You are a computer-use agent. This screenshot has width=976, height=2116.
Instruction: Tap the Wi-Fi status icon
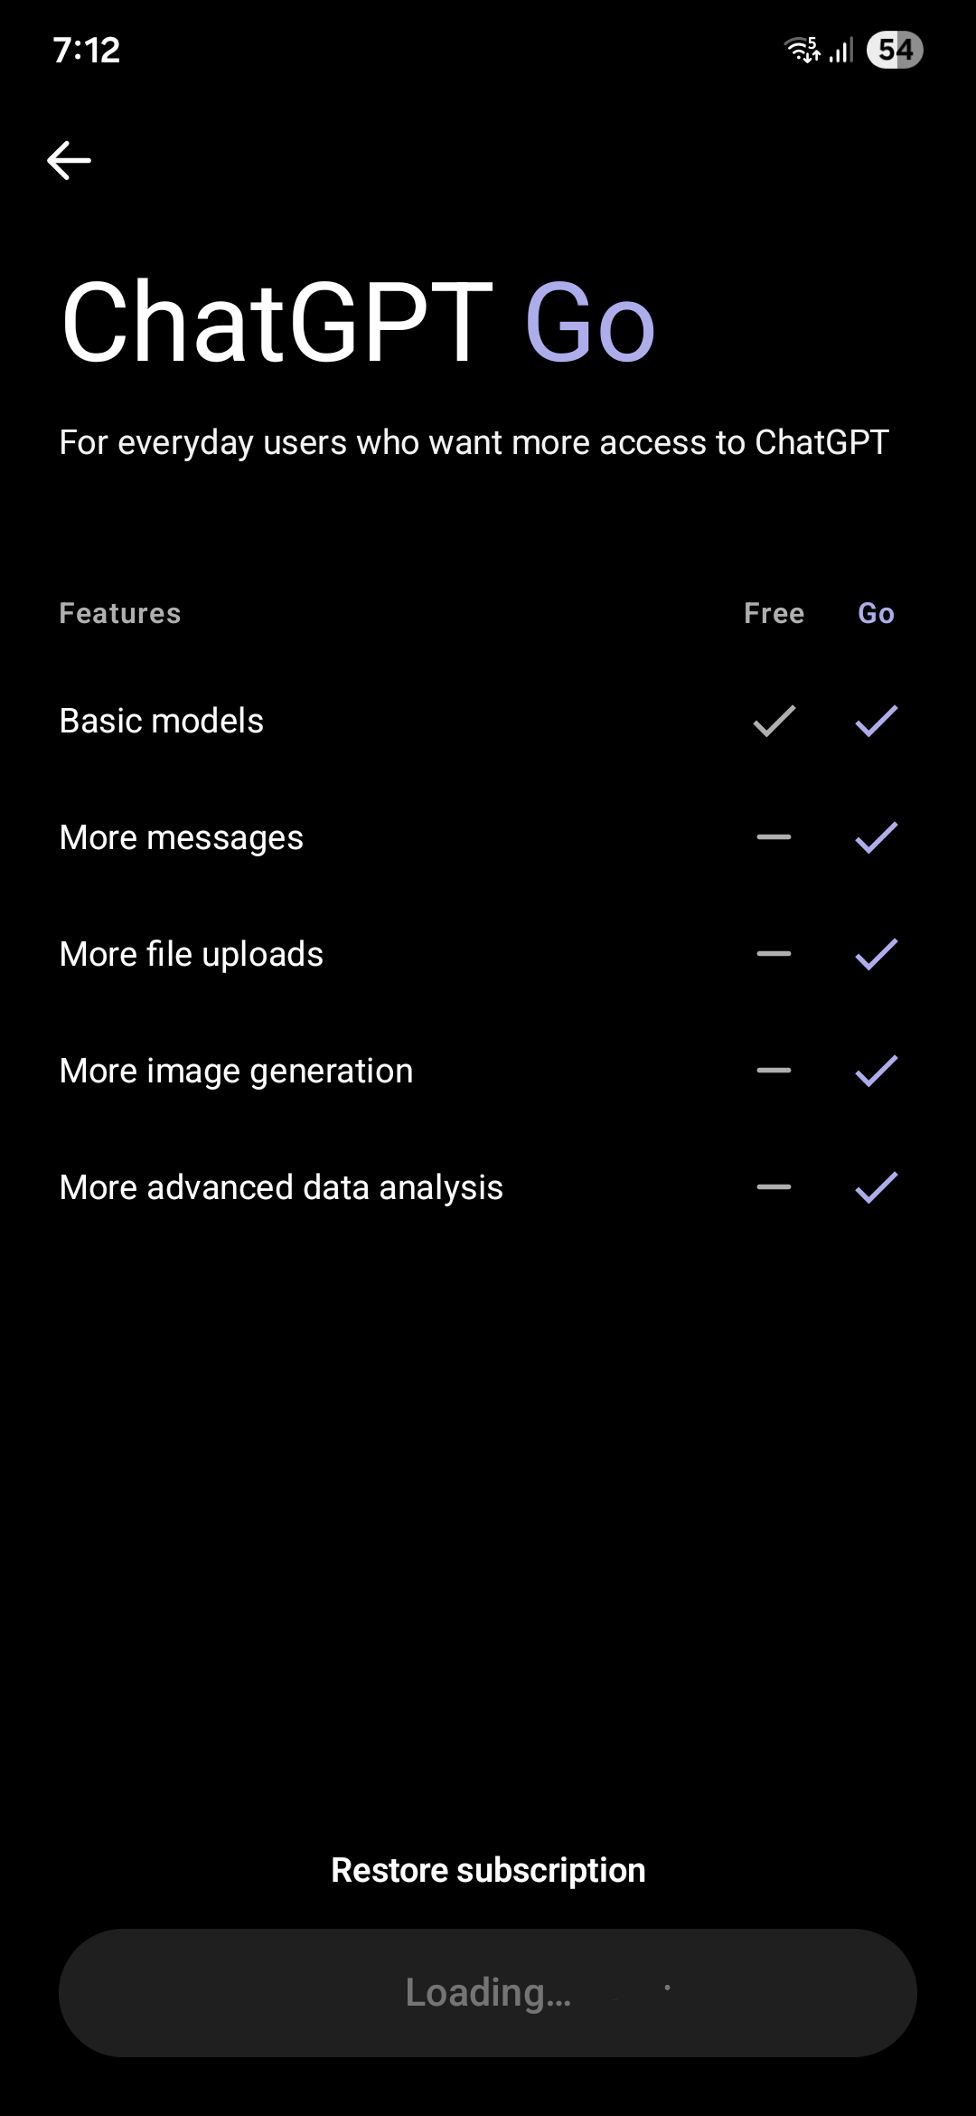(x=802, y=50)
